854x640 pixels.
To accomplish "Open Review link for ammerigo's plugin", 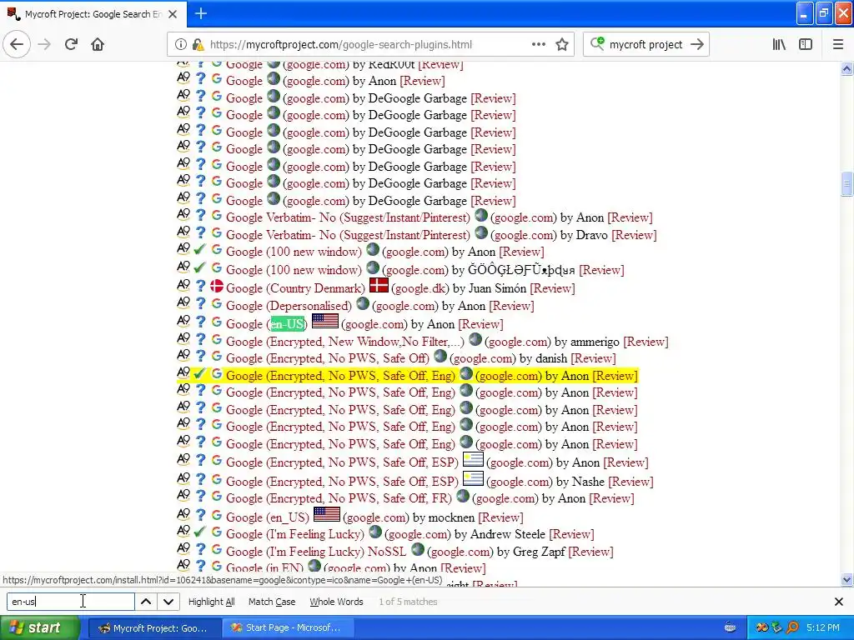I will click(x=646, y=342).
